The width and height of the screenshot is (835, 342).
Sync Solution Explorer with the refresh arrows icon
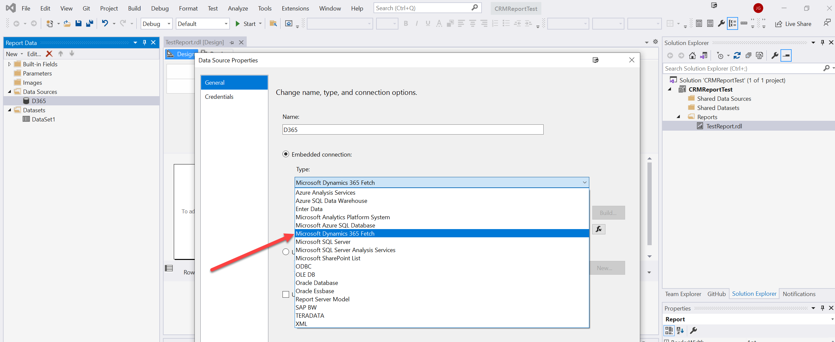pyautogui.click(x=737, y=55)
